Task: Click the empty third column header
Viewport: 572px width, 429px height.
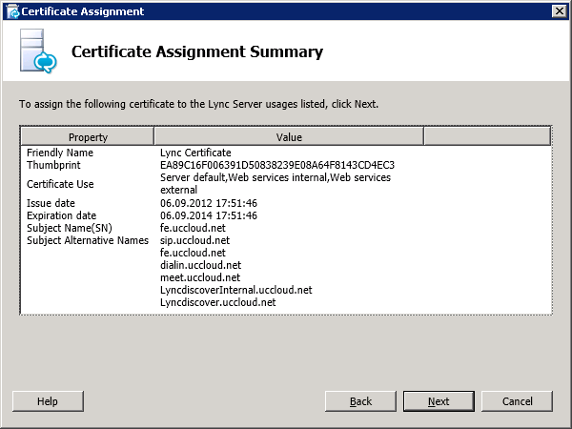Action: coord(487,136)
